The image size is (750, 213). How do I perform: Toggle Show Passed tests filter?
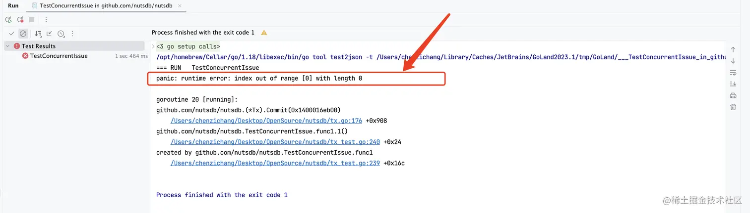coord(11,34)
